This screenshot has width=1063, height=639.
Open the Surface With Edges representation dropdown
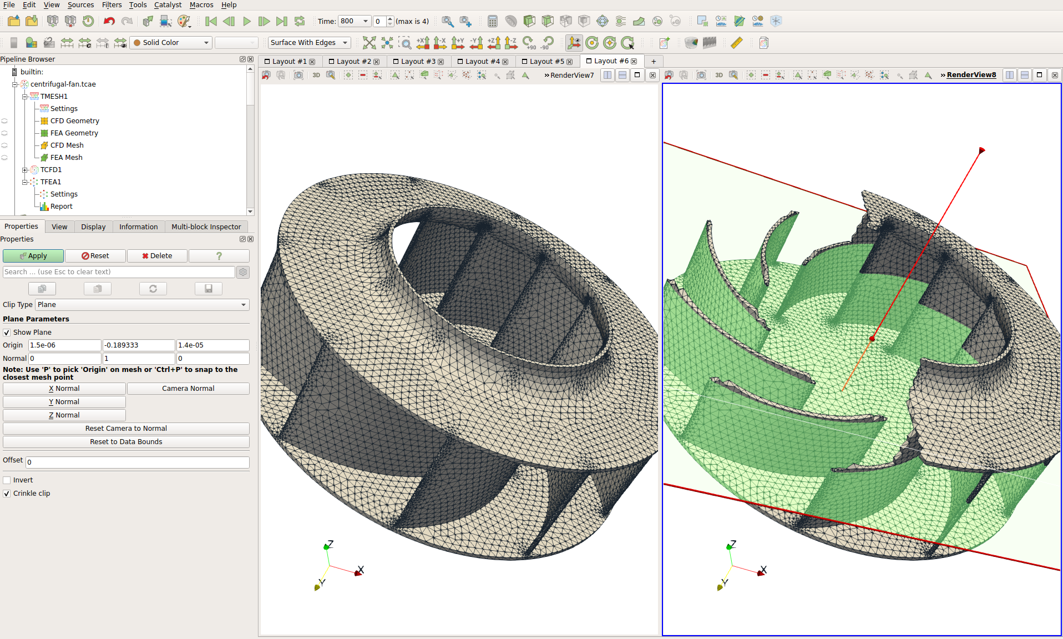coord(309,43)
